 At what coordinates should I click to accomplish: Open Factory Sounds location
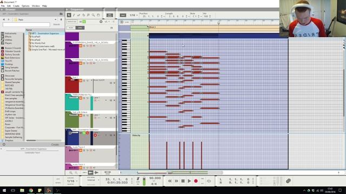(x=12, y=54)
